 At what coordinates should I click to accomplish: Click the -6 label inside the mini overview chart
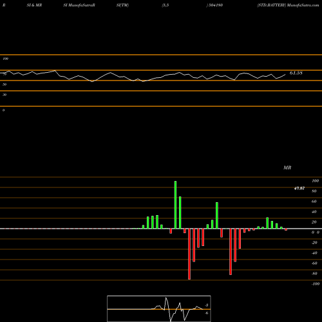[x=207, y=313]
